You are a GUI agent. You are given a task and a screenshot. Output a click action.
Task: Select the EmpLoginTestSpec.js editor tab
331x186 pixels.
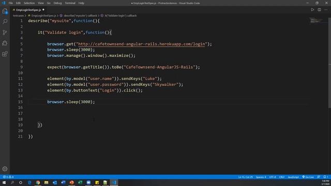coord(28,10)
